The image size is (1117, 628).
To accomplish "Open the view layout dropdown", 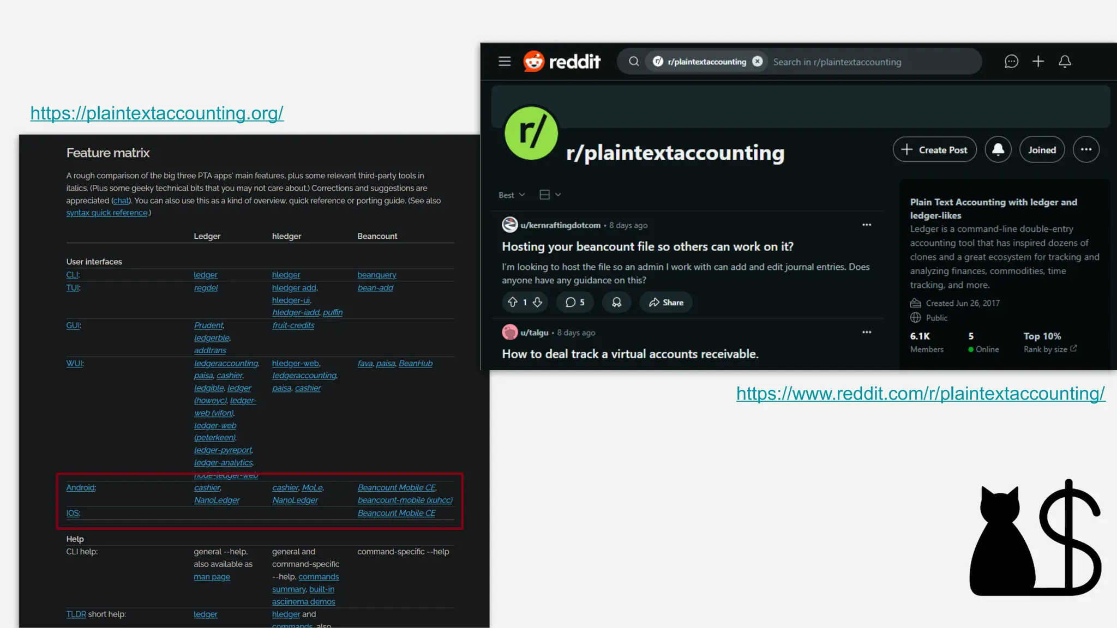I will pos(550,195).
